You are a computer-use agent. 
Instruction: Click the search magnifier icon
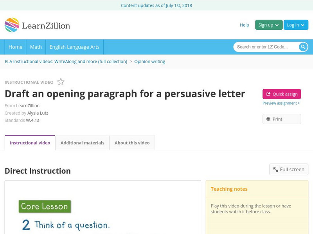click(303, 47)
